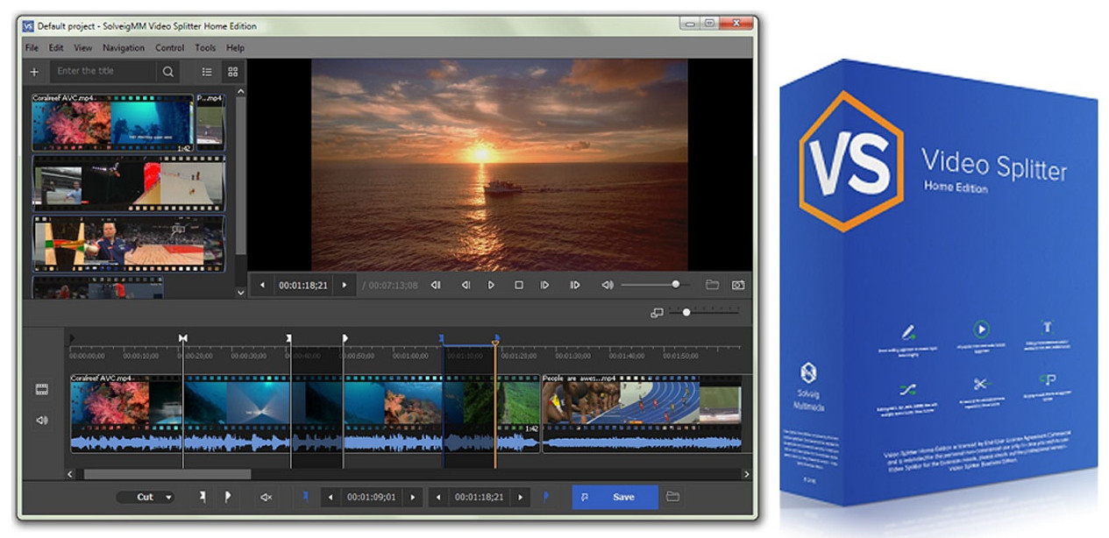The height and width of the screenshot is (538, 1109).
Task: Select the Coralreef AVC.mp4 library thumbnail
Action: click(112, 123)
